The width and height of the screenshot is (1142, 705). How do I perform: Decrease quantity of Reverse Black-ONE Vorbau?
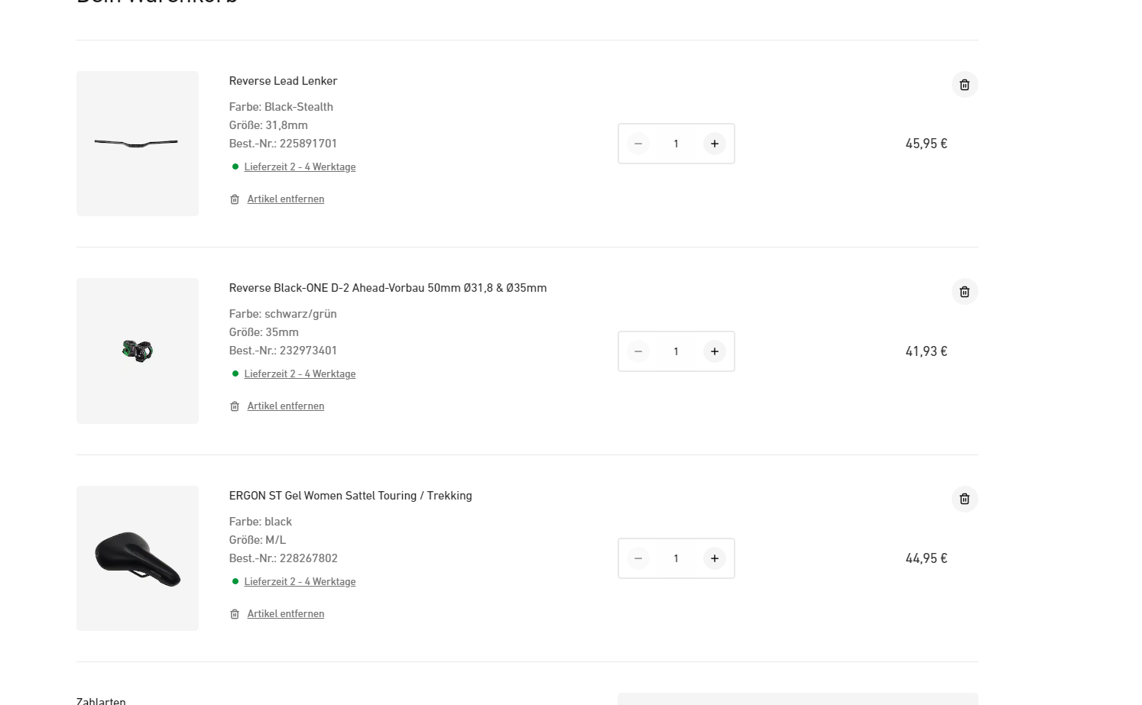pos(638,351)
